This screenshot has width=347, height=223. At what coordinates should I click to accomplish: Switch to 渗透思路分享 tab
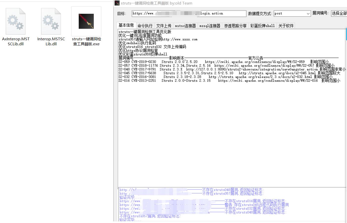point(235,26)
